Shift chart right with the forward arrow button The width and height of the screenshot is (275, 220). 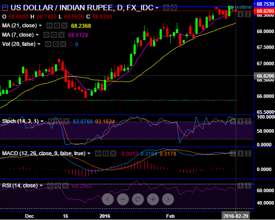pyautogui.click(x=168, y=199)
